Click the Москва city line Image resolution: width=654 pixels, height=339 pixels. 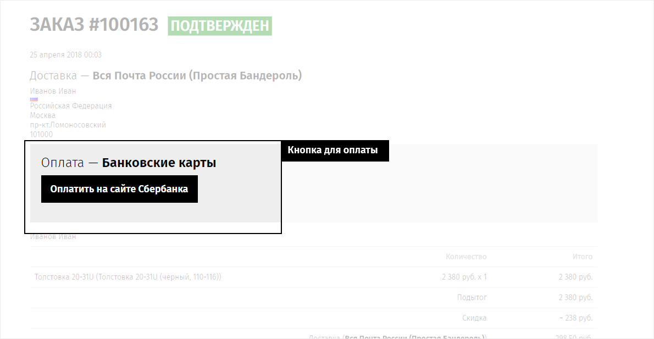click(x=42, y=115)
